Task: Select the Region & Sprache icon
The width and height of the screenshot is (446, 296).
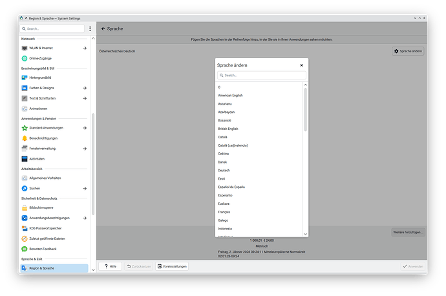Action: point(25,268)
